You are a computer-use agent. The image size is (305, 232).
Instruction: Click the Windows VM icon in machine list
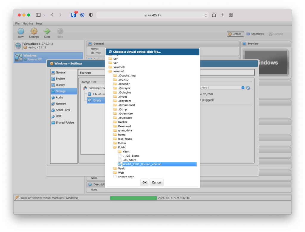click(19, 57)
